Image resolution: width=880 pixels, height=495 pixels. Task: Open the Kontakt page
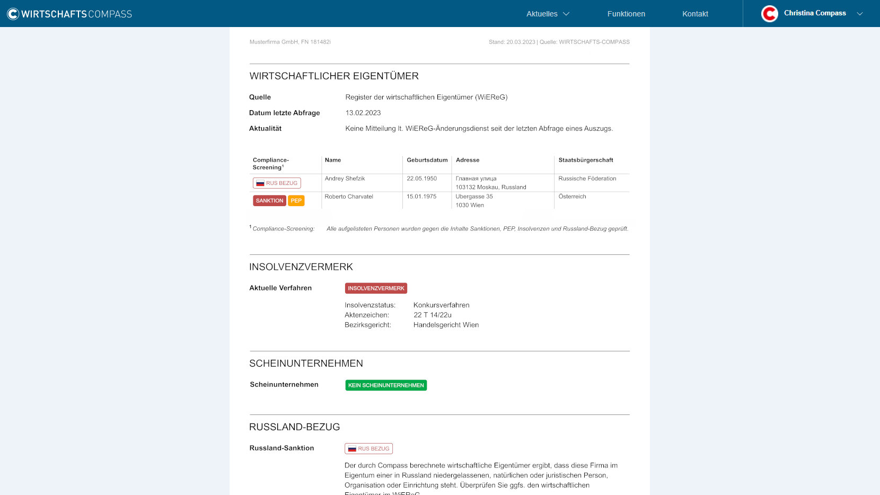[695, 14]
